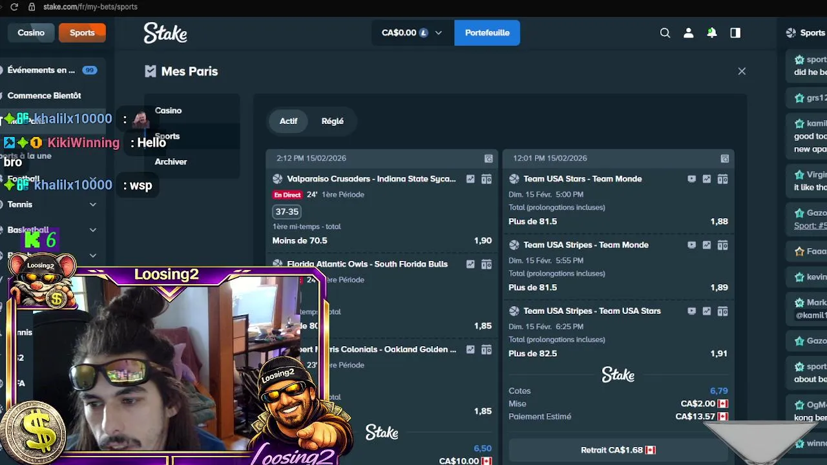Open Commence Bientôt sidebar link
827x465 pixels.
pyautogui.click(x=44, y=96)
